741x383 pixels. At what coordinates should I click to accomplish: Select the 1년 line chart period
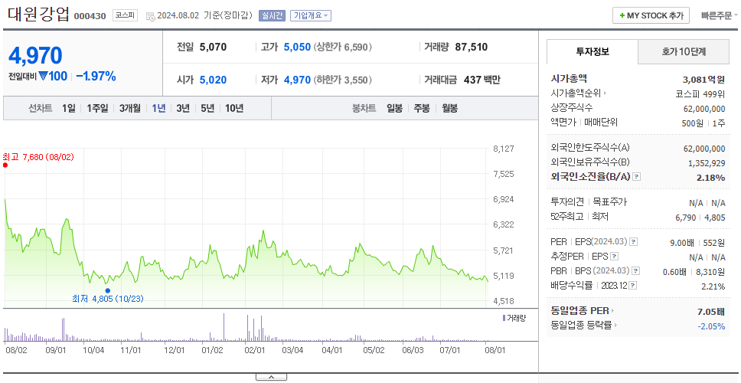click(158, 108)
